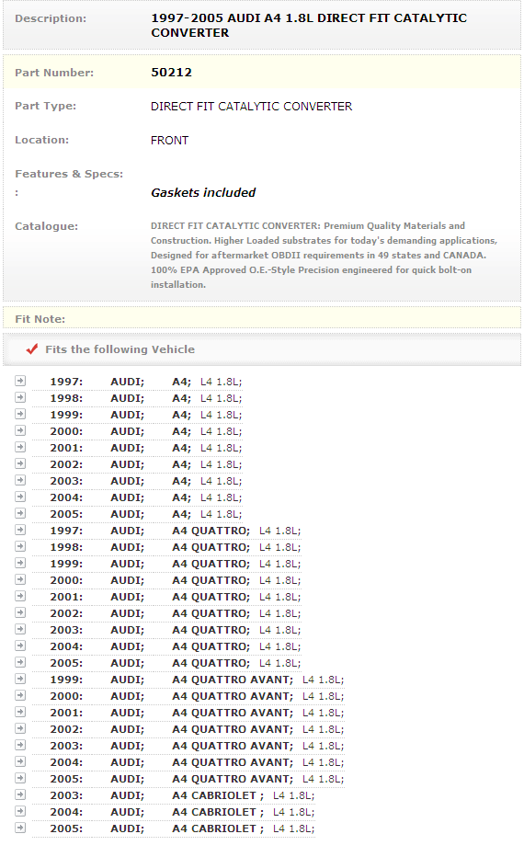Viewport: 524px width, 857px height.
Task: Click arrow icon for 2002 A4 QUATTRO row
Action: (20, 612)
